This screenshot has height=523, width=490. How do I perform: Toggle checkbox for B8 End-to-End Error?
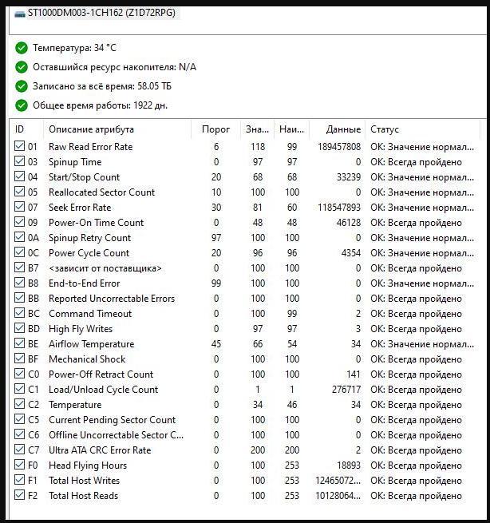pos(19,283)
